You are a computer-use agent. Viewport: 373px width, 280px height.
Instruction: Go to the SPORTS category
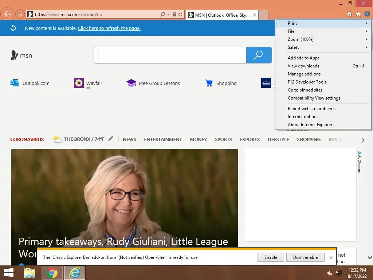pyautogui.click(x=223, y=139)
